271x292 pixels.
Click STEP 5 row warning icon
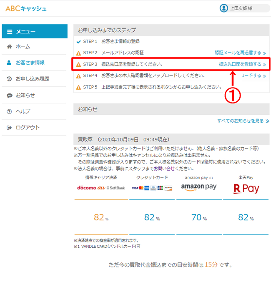point(78,88)
